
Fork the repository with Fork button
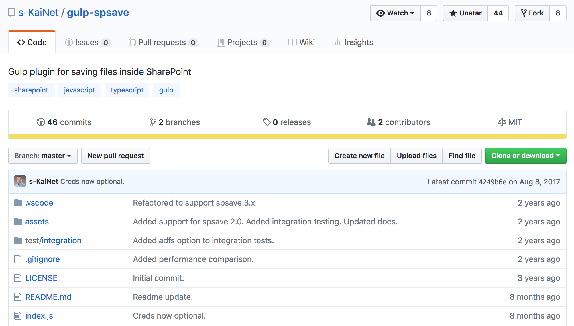click(x=532, y=13)
